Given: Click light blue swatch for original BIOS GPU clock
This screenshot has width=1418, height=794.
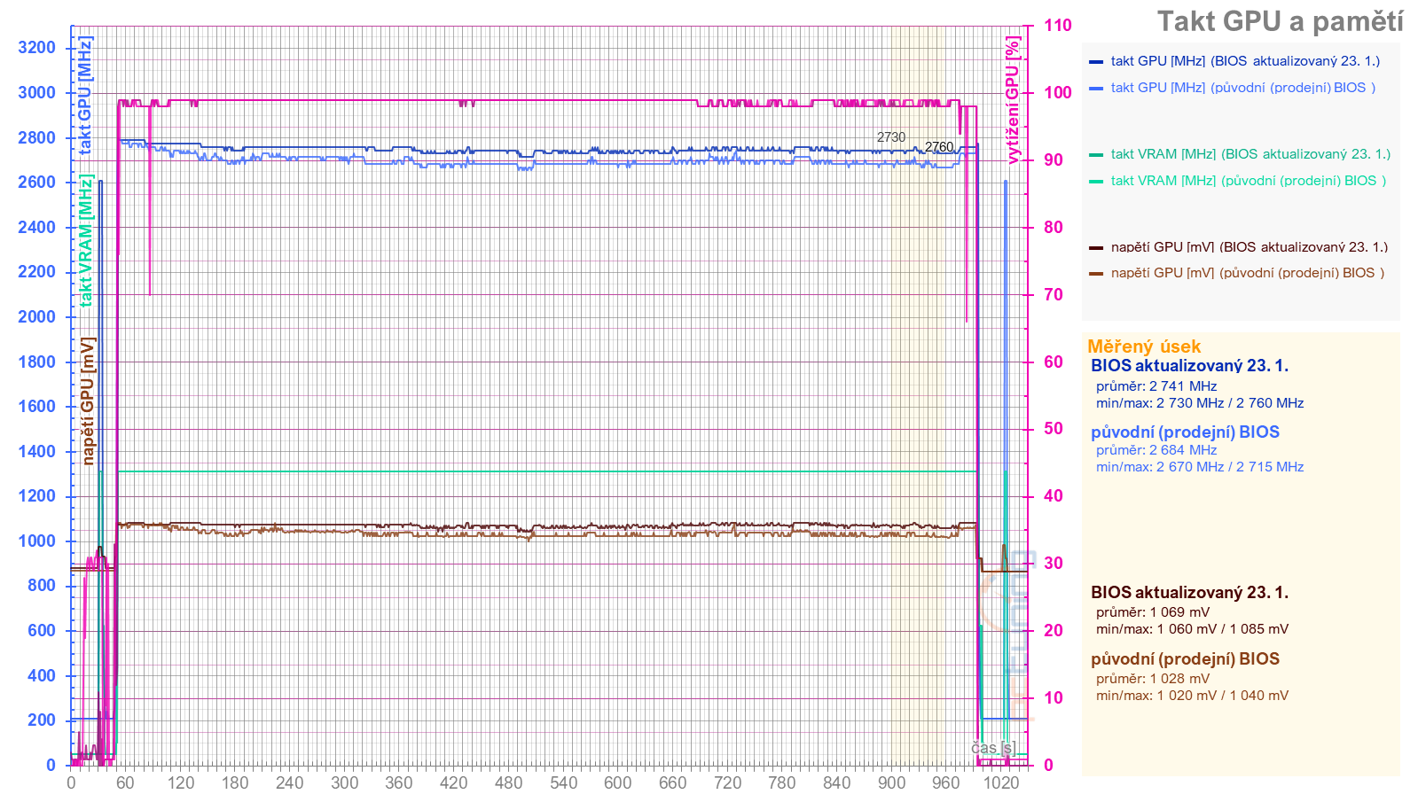Looking at the screenshot, I should pos(1096,89).
